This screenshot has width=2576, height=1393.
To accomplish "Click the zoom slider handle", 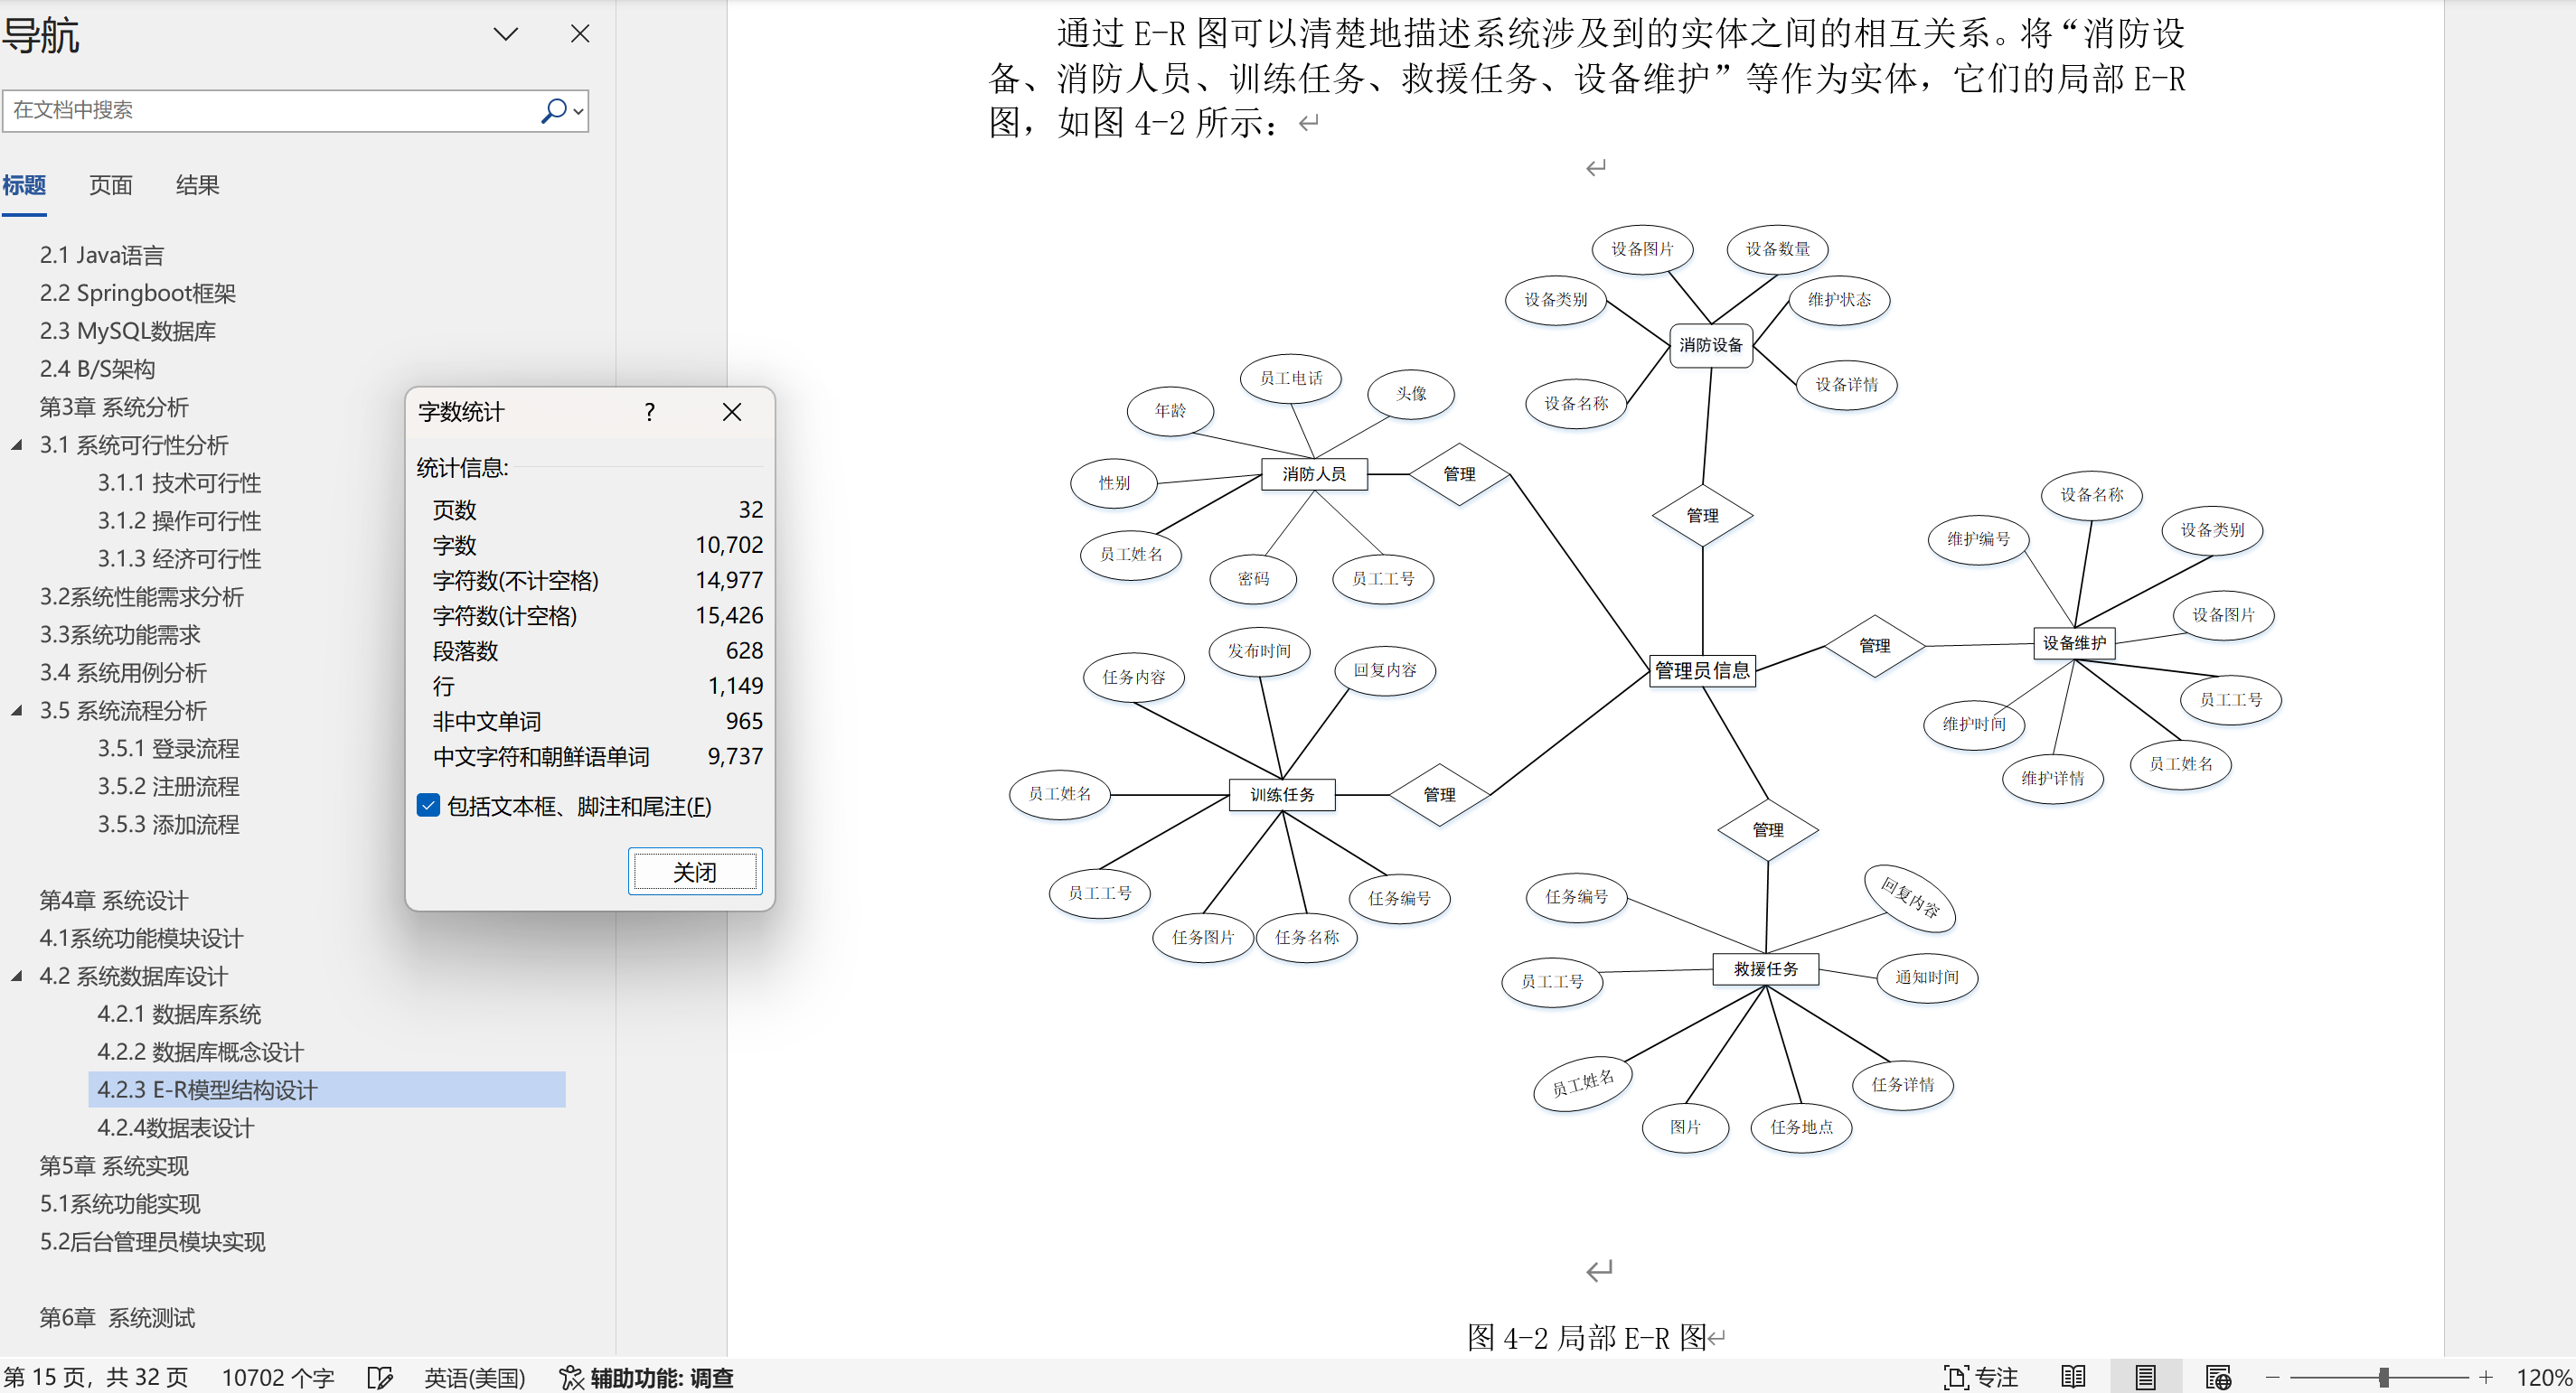I will point(2384,1377).
